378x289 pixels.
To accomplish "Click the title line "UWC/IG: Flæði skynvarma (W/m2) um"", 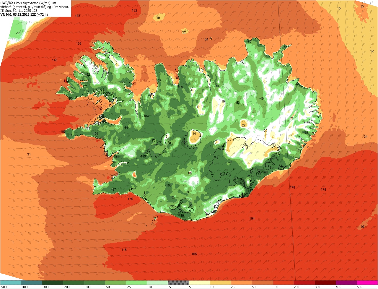I will coord(28,3).
